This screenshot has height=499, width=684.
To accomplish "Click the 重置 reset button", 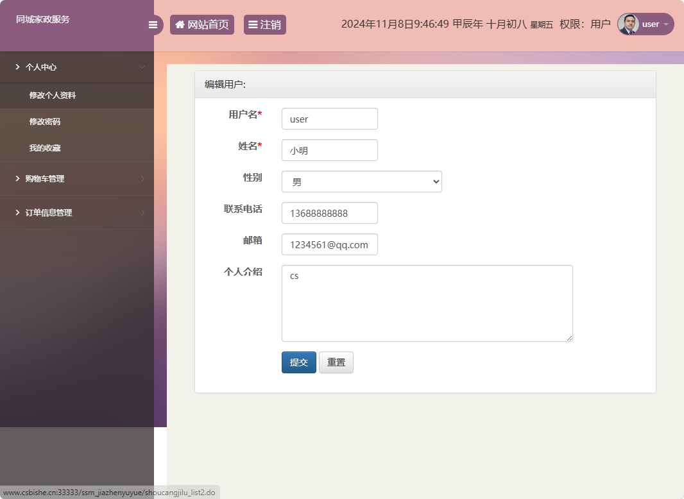I will (336, 362).
